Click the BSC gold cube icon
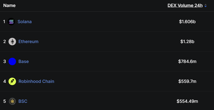Image resolution: width=214 pixels, height=110 pixels. pyautogui.click(x=12, y=101)
